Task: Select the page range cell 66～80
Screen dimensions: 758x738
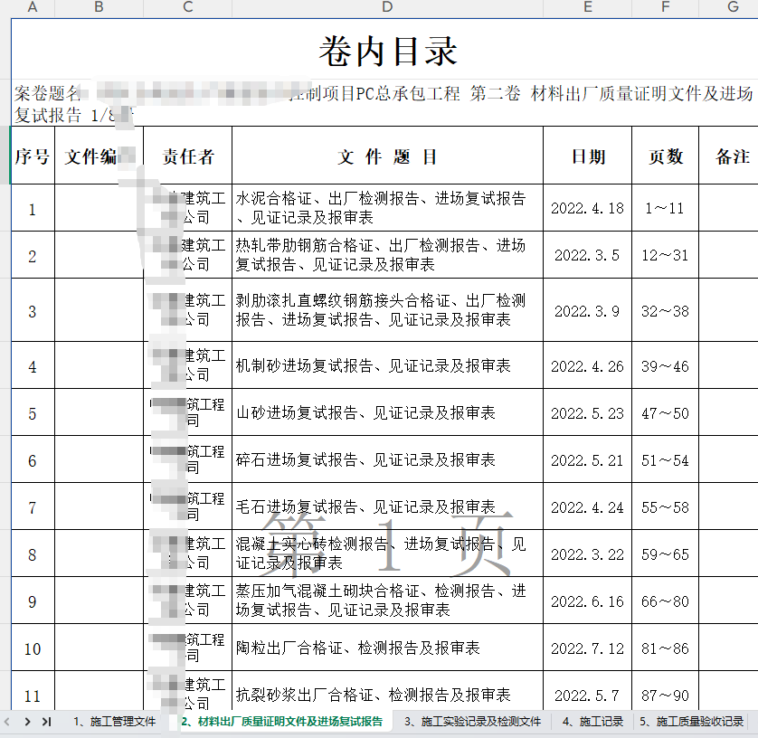Action: (665, 601)
